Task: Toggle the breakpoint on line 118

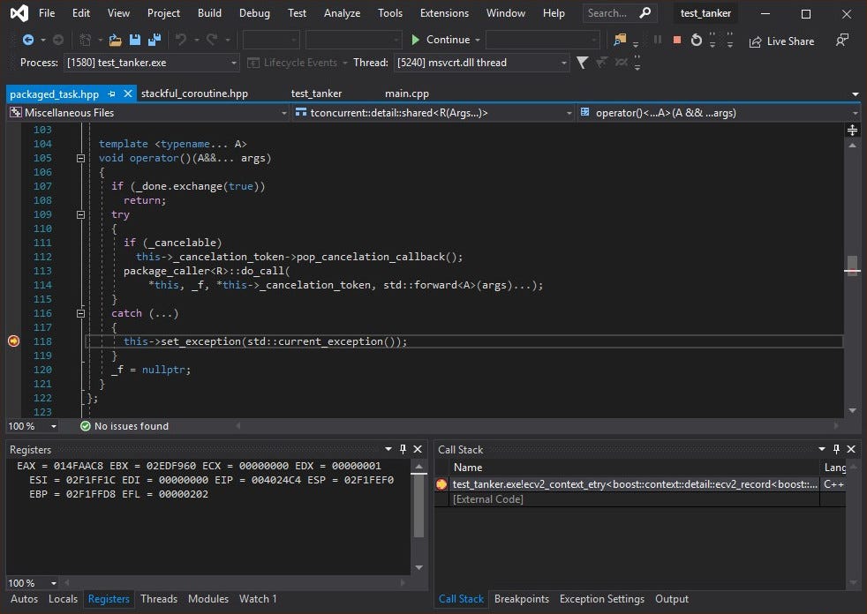Action: pyautogui.click(x=13, y=341)
